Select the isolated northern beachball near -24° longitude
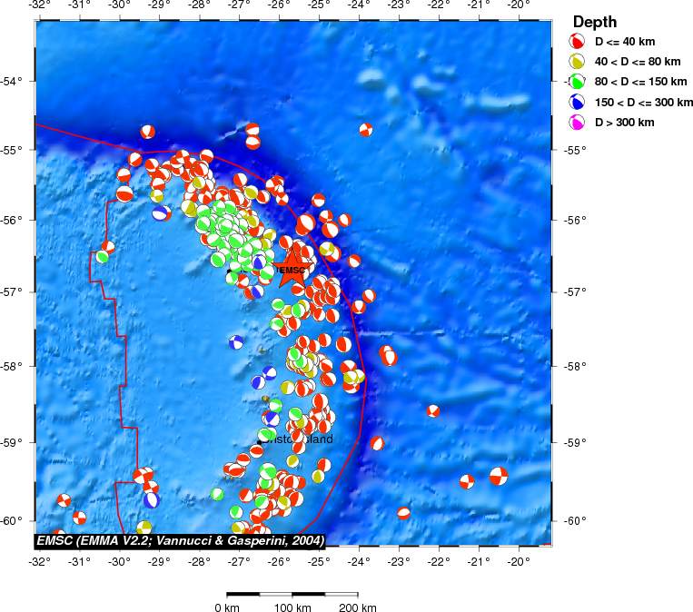 tap(365, 129)
